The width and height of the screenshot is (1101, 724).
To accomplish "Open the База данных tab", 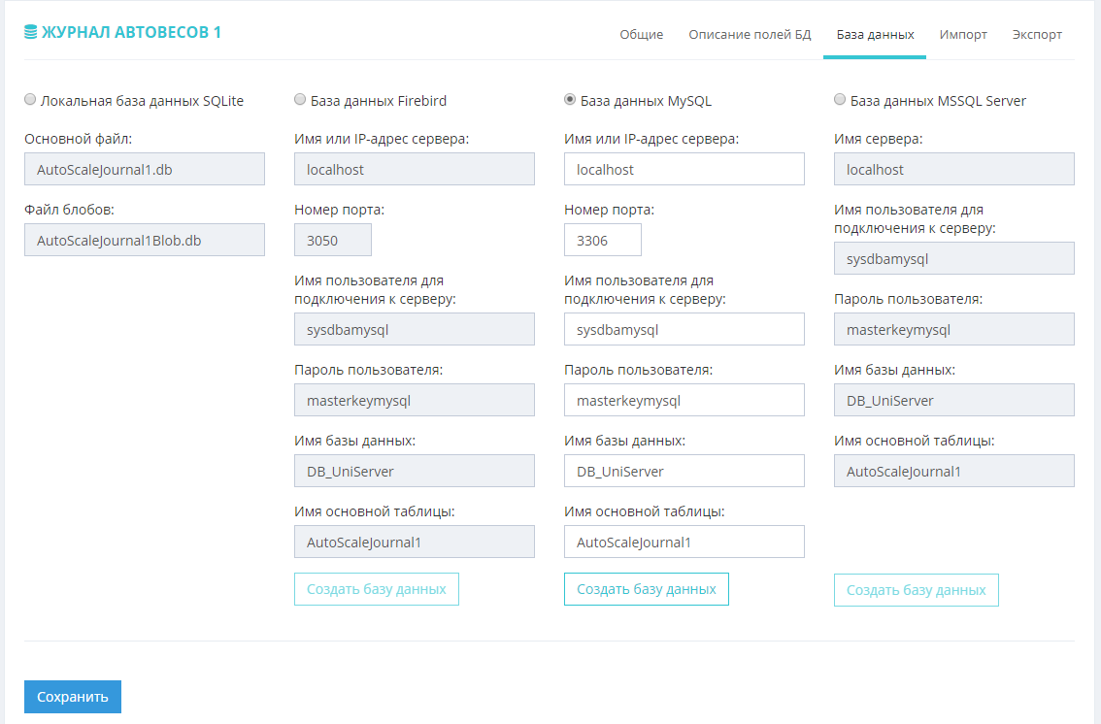I will point(875,34).
